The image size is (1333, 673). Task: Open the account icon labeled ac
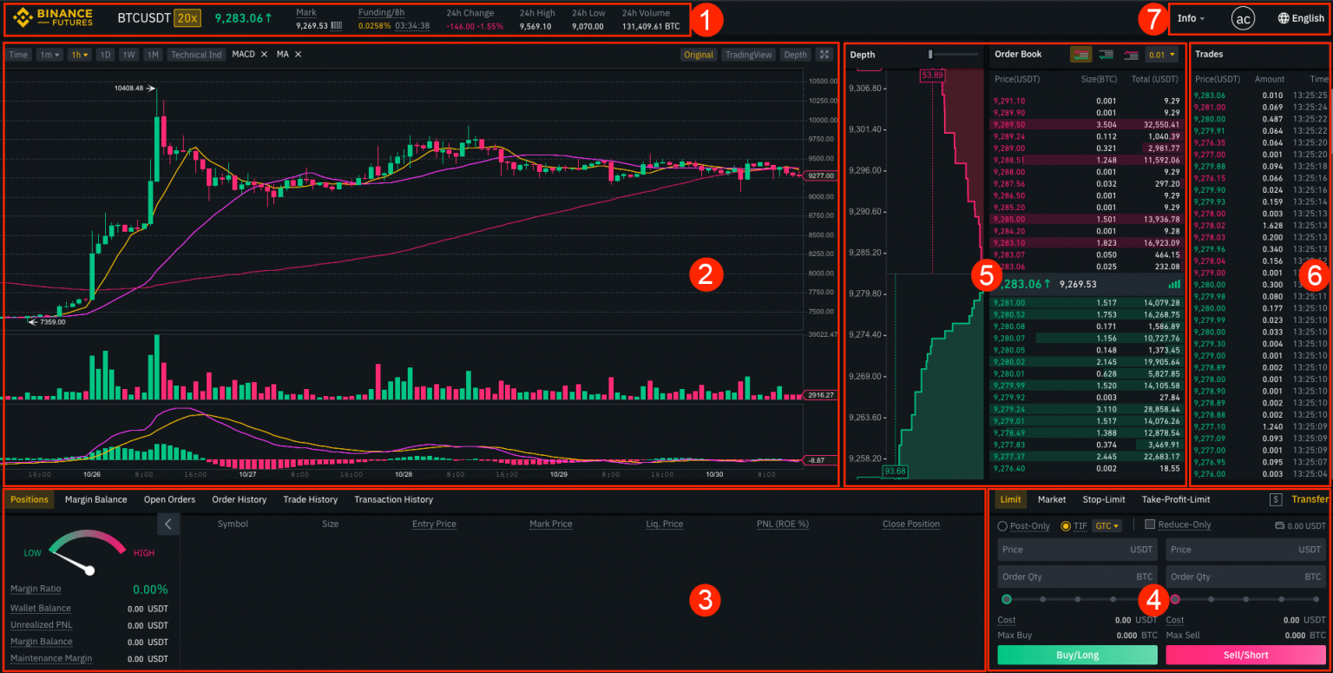coord(1244,17)
